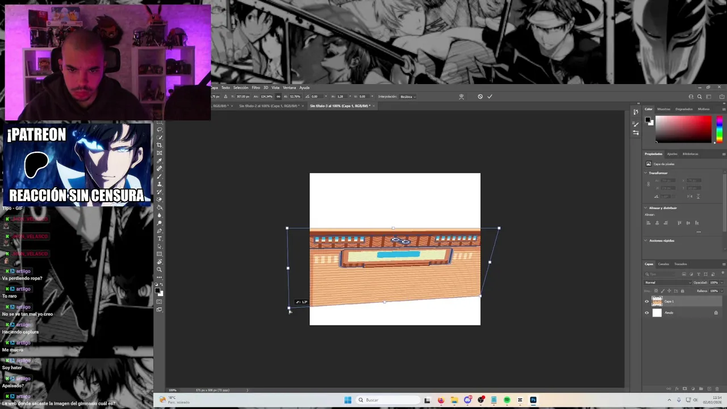Open the Selección menu

tap(241, 88)
